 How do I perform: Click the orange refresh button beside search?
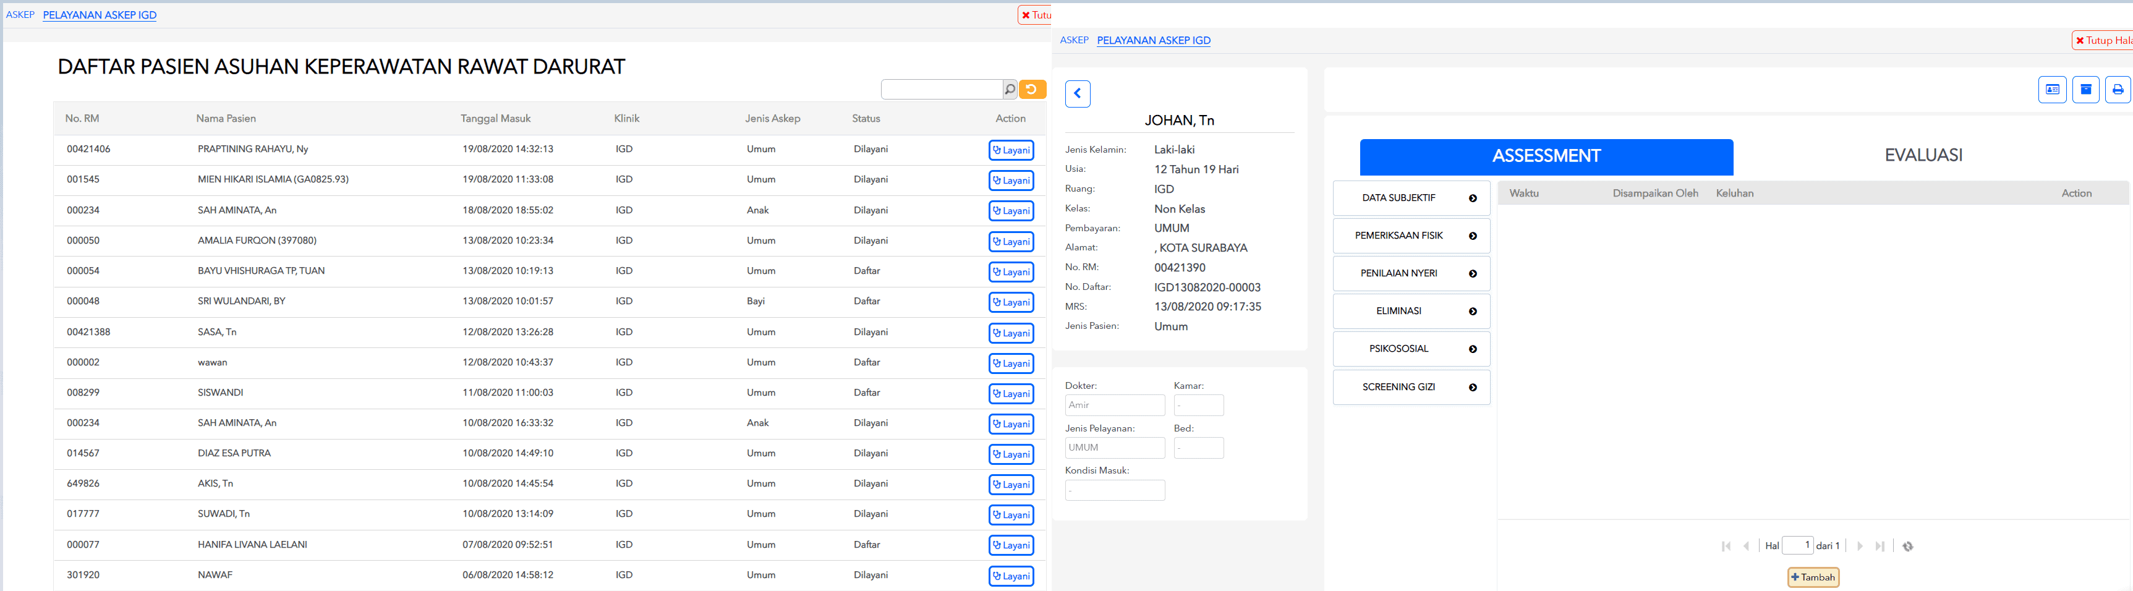(1032, 90)
